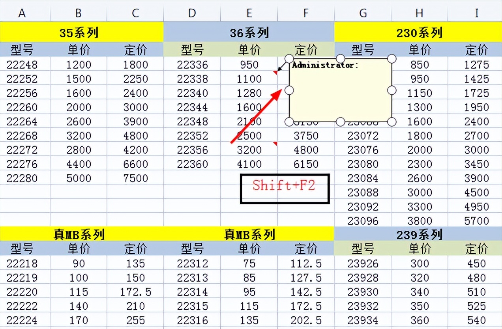
Task: Select the cell containing 5700
Action: (x=476, y=221)
